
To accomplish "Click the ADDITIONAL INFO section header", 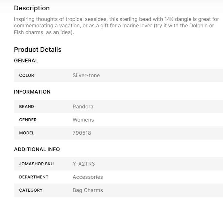I will [37, 149].
